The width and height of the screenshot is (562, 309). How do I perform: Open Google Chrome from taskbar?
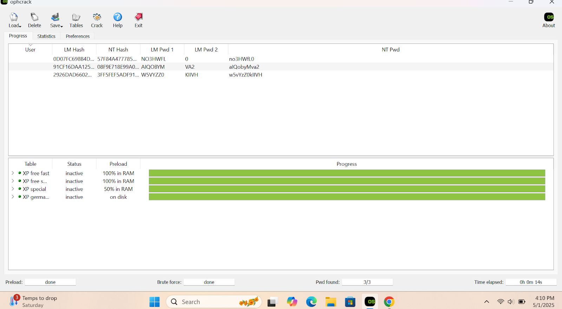pos(389,302)
